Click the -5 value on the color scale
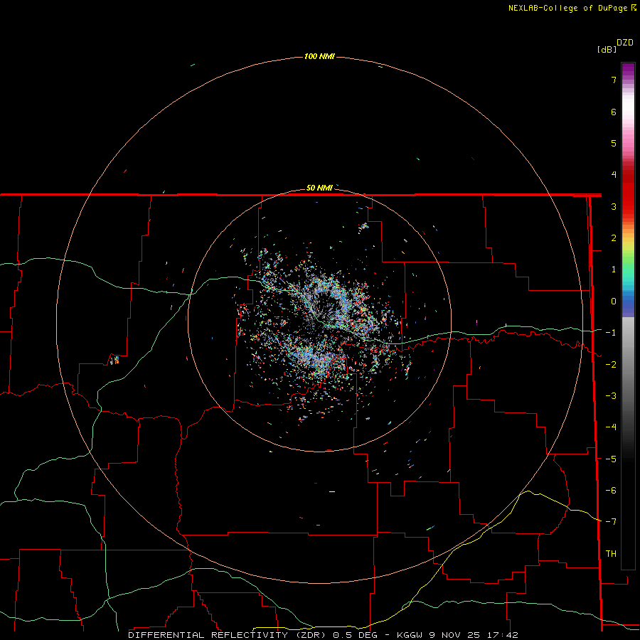The width and height of the screenshot is (640, 640). coord(611,459)
